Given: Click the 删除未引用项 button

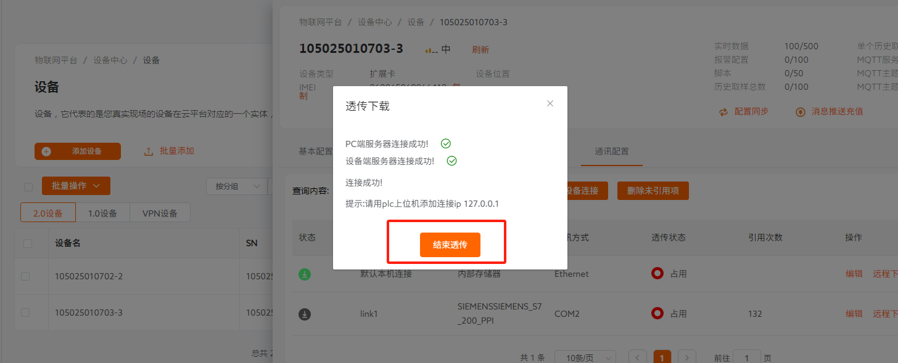Looking at the screenshot, I should tap(653, 191).
